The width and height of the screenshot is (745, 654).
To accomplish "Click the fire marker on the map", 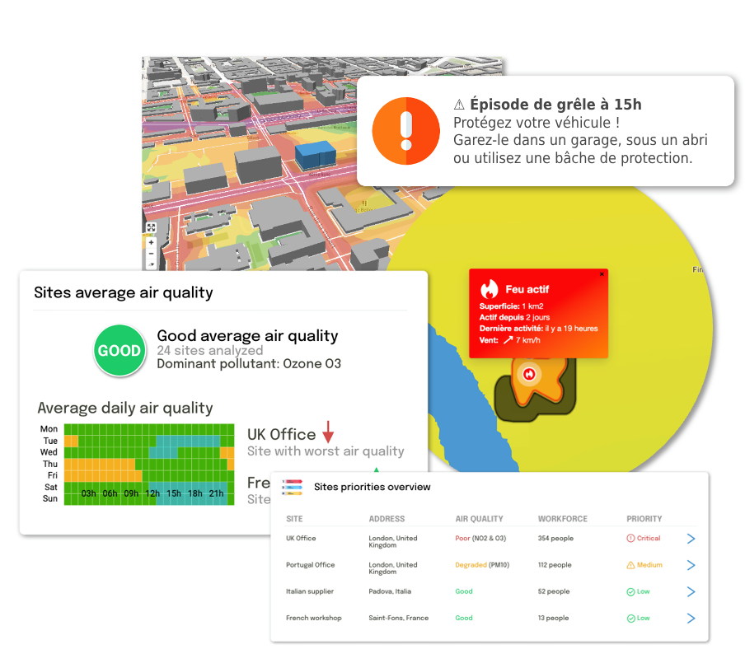I will [x=529, y=374].
